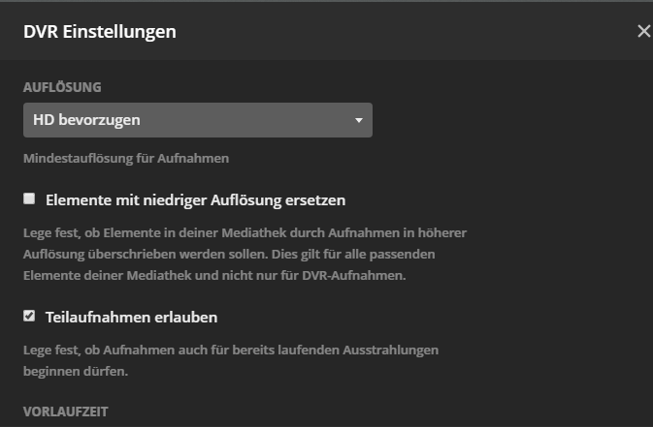
Task: Enable the Elemente mit niedriger Auflösung ersetzen checkbox
Action: click(x=29, y=198)
